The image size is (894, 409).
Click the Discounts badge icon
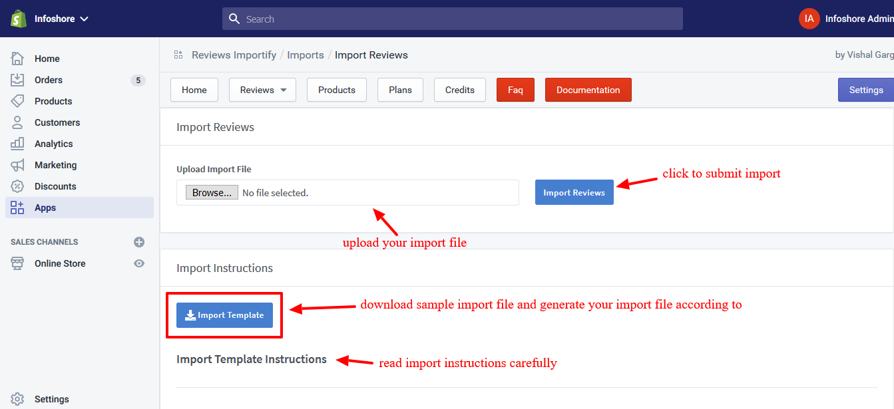click(17, 186)
